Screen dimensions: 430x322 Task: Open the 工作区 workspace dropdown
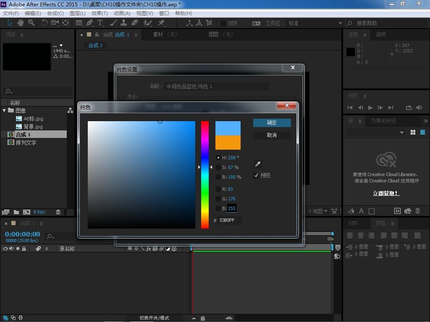[x=314, y=23]
